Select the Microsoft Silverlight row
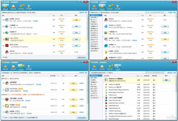This screenshot has height=121, width=178. (x=140, y=119)
